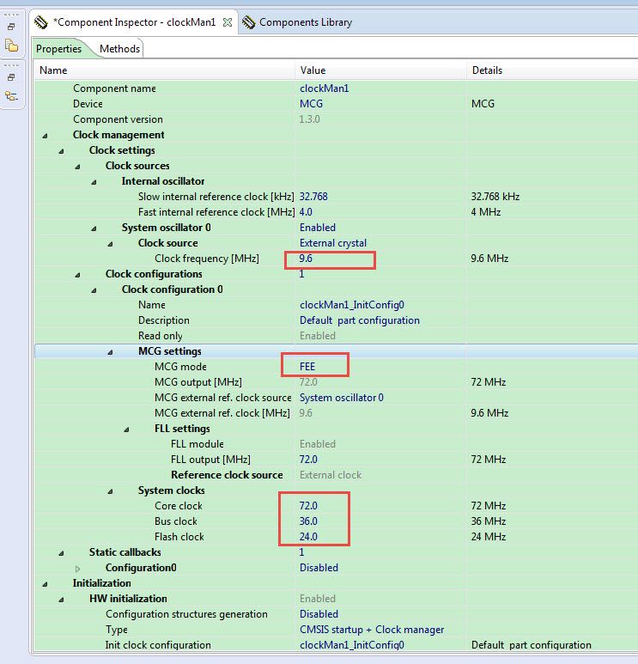Change MCG mode value FEE

307,366
